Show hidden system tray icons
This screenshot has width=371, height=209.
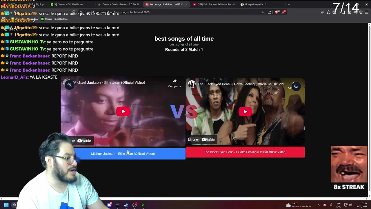pos(319,205)
